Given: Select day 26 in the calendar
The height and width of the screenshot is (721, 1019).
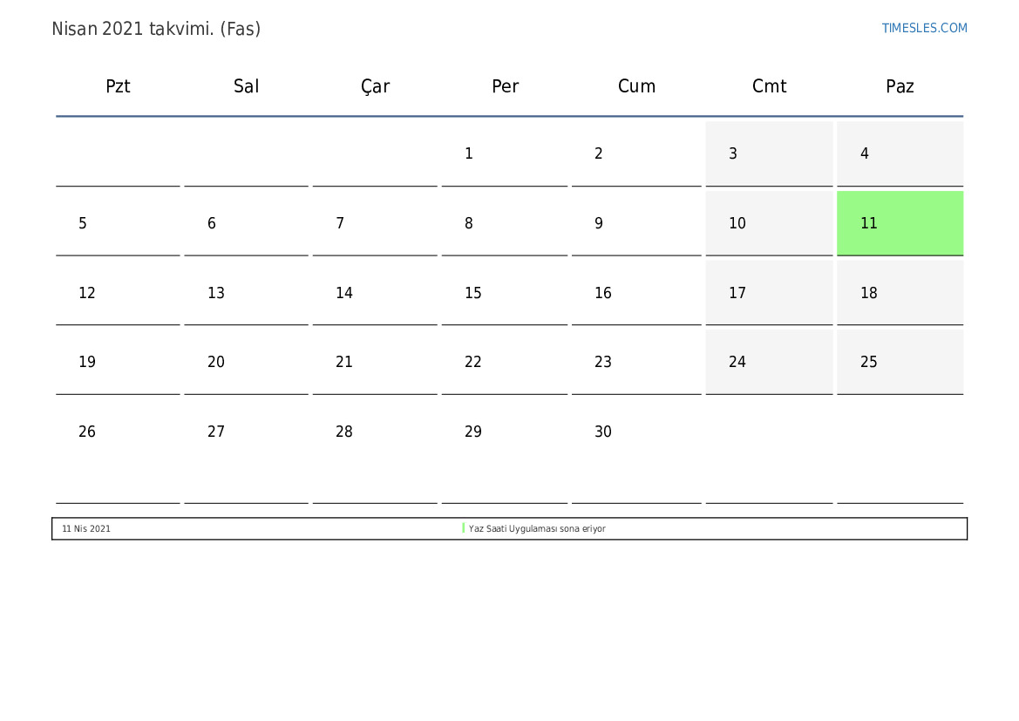Looking at the screenshot, I should pos(118,450).
